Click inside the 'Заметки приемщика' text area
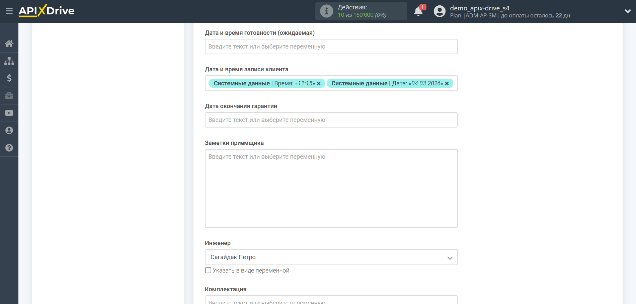Image resolution: width=636 pixels, height=304 pixels. click(x=331, y=188)
